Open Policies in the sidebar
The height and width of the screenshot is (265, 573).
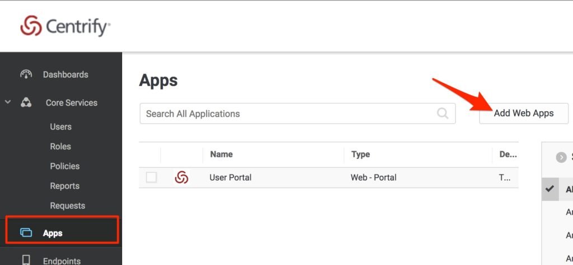(64, 166)
